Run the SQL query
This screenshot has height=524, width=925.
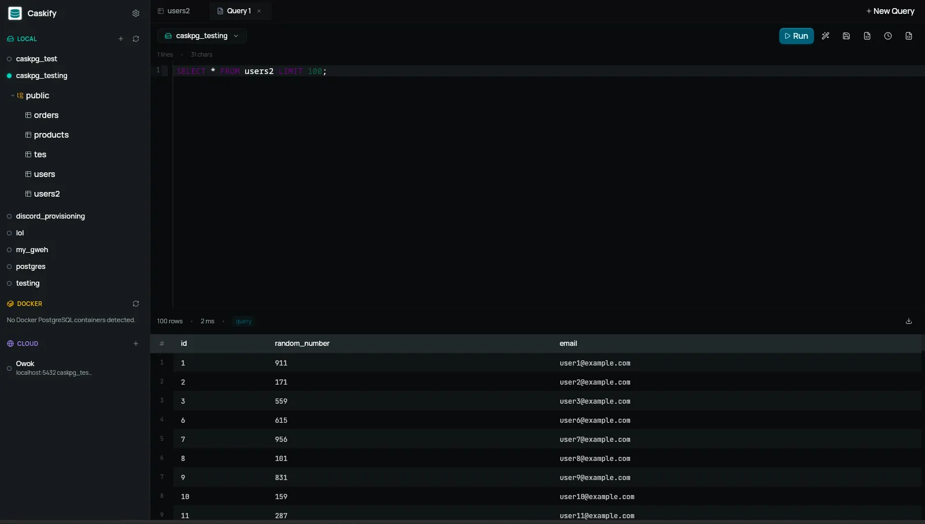tap(796, 36)
